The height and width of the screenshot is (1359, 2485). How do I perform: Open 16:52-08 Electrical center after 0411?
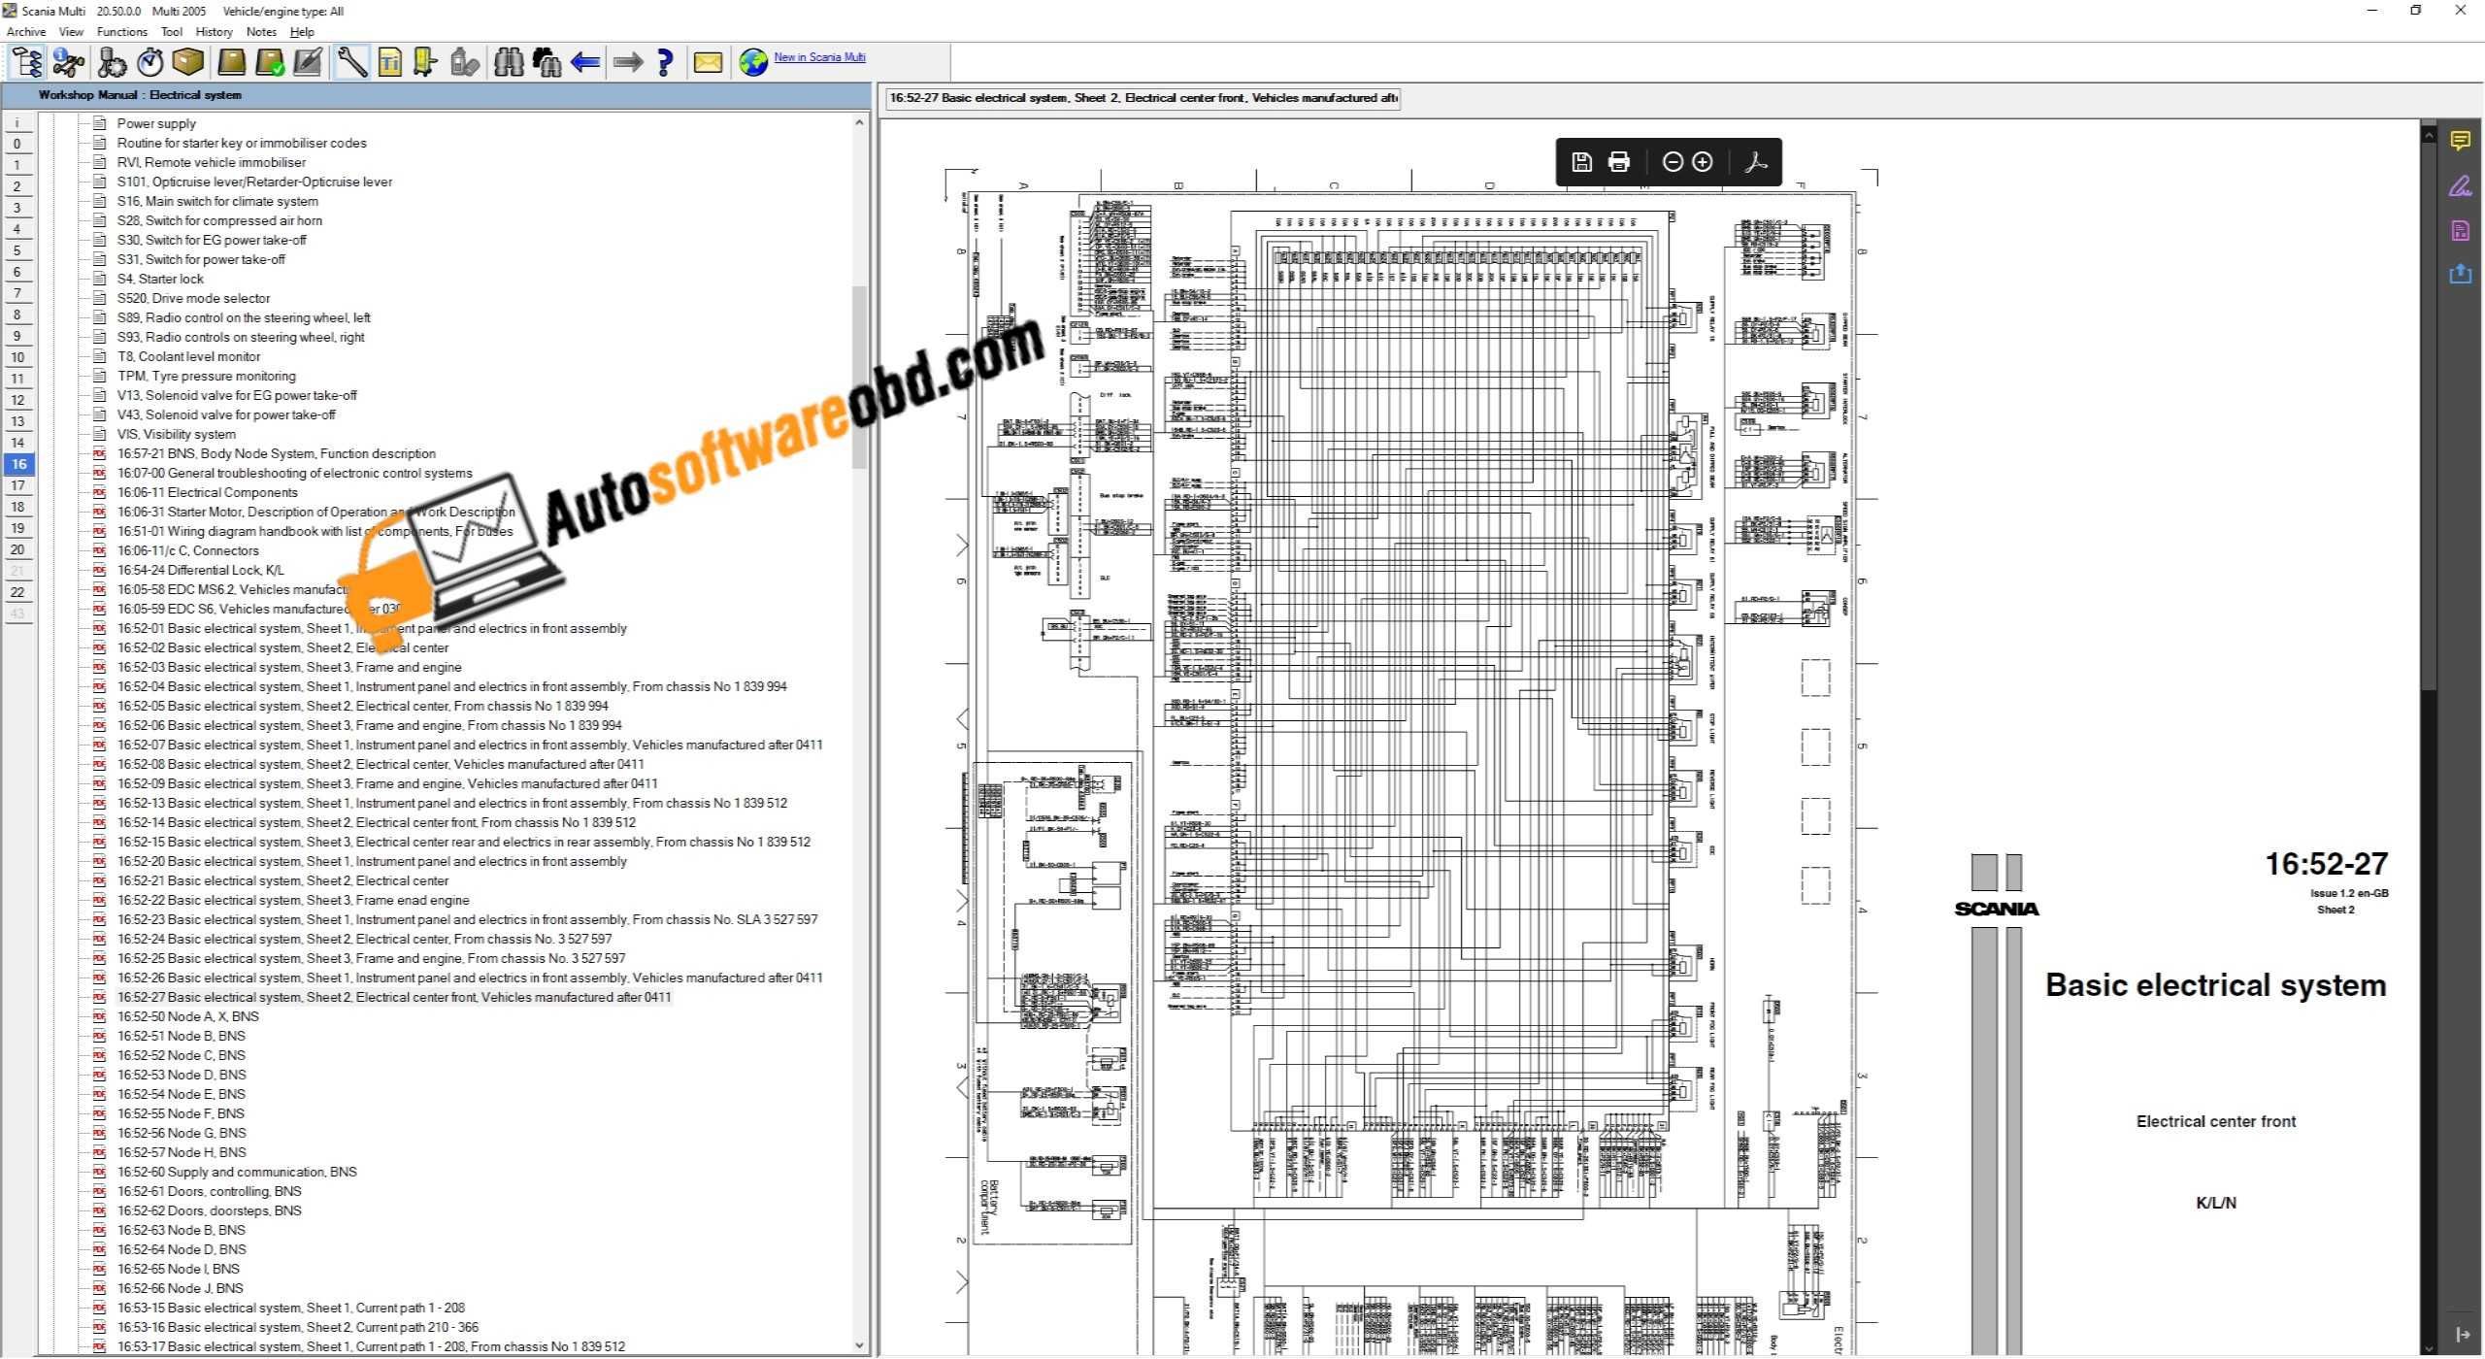click(x=381, y=764)
